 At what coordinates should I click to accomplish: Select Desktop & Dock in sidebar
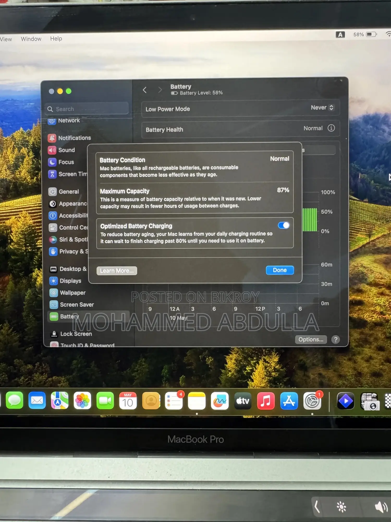click(x=68, y=269)
